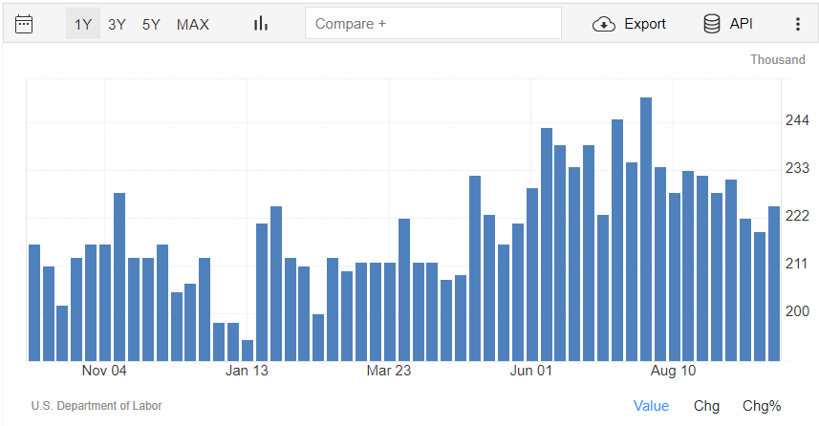Open the calendar date picker
Viewport: 819px width, 426px height.
(24, 24)
